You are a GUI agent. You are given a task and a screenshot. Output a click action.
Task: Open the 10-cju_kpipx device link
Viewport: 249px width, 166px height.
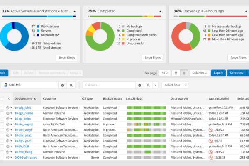(23, 119)
